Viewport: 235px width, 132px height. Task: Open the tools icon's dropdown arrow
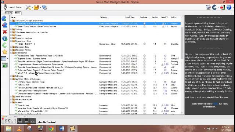32,7
